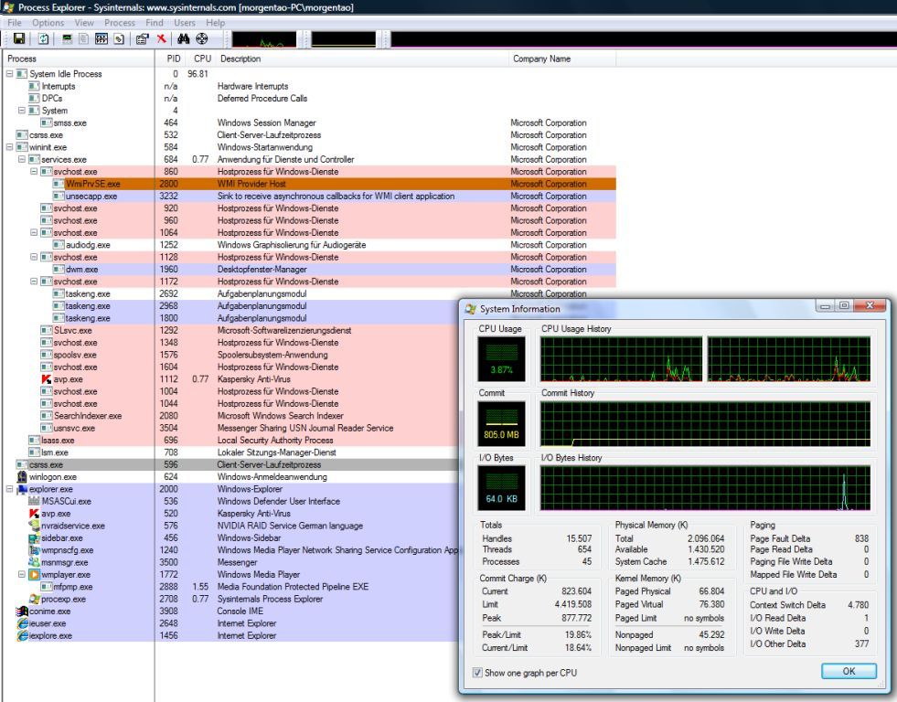Click the crosshair Find Window's Process icon
Image resolution: width=897 pixels, height=702 pixels.
[202, 39]
